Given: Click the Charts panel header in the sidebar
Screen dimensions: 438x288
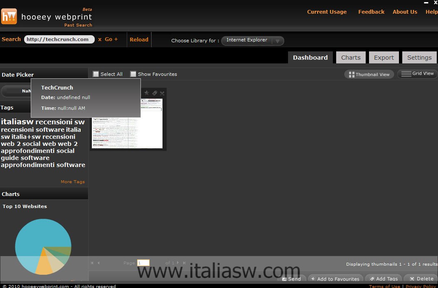Looking at the screenshot, I should (44, 194).
